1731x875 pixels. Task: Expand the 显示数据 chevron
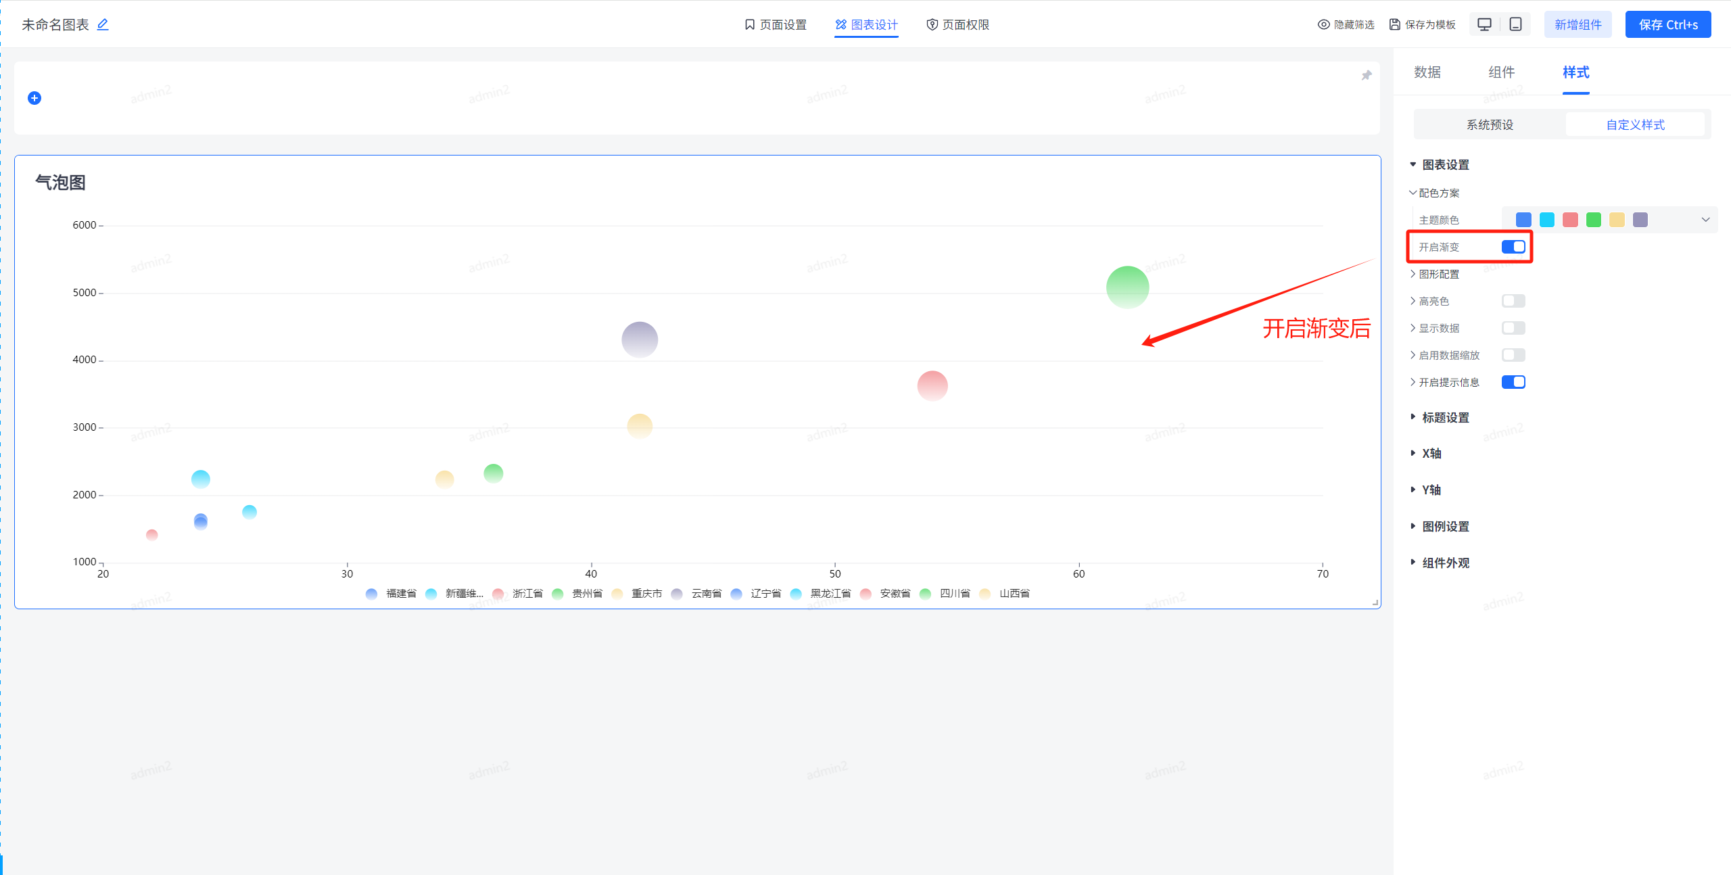coord(1413,328)
